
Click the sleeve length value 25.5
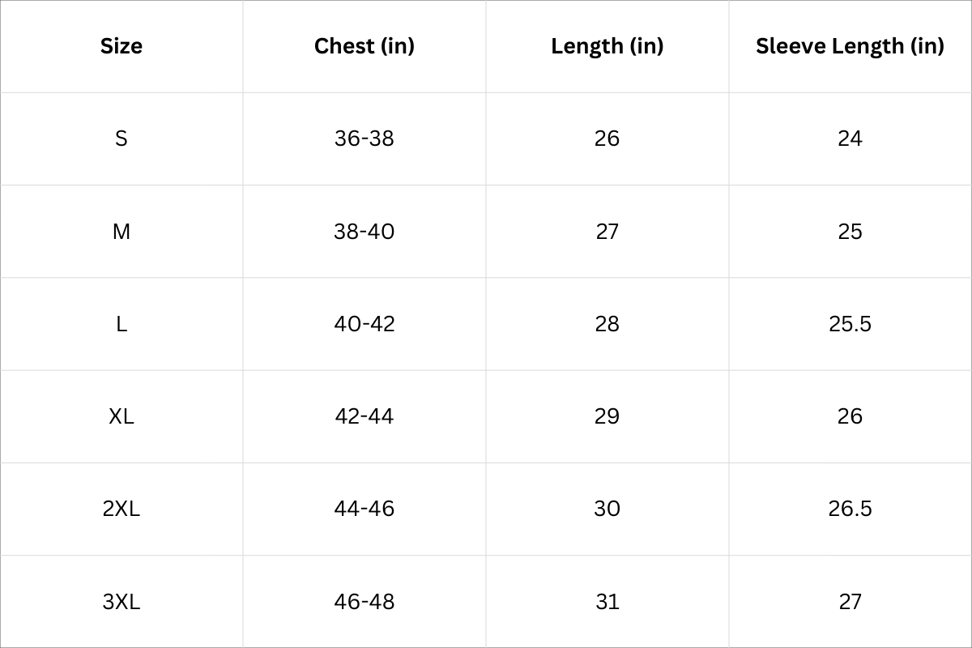(x=850, y=324)
